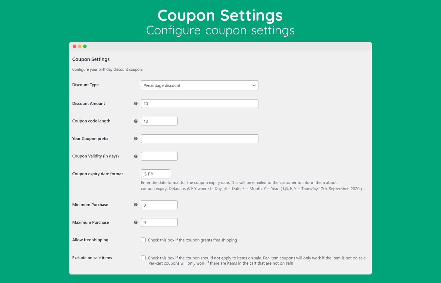This screenshot has height=283, width=441.
Task: Click the Coupon code length help icon
Action: tap(136, 121)
